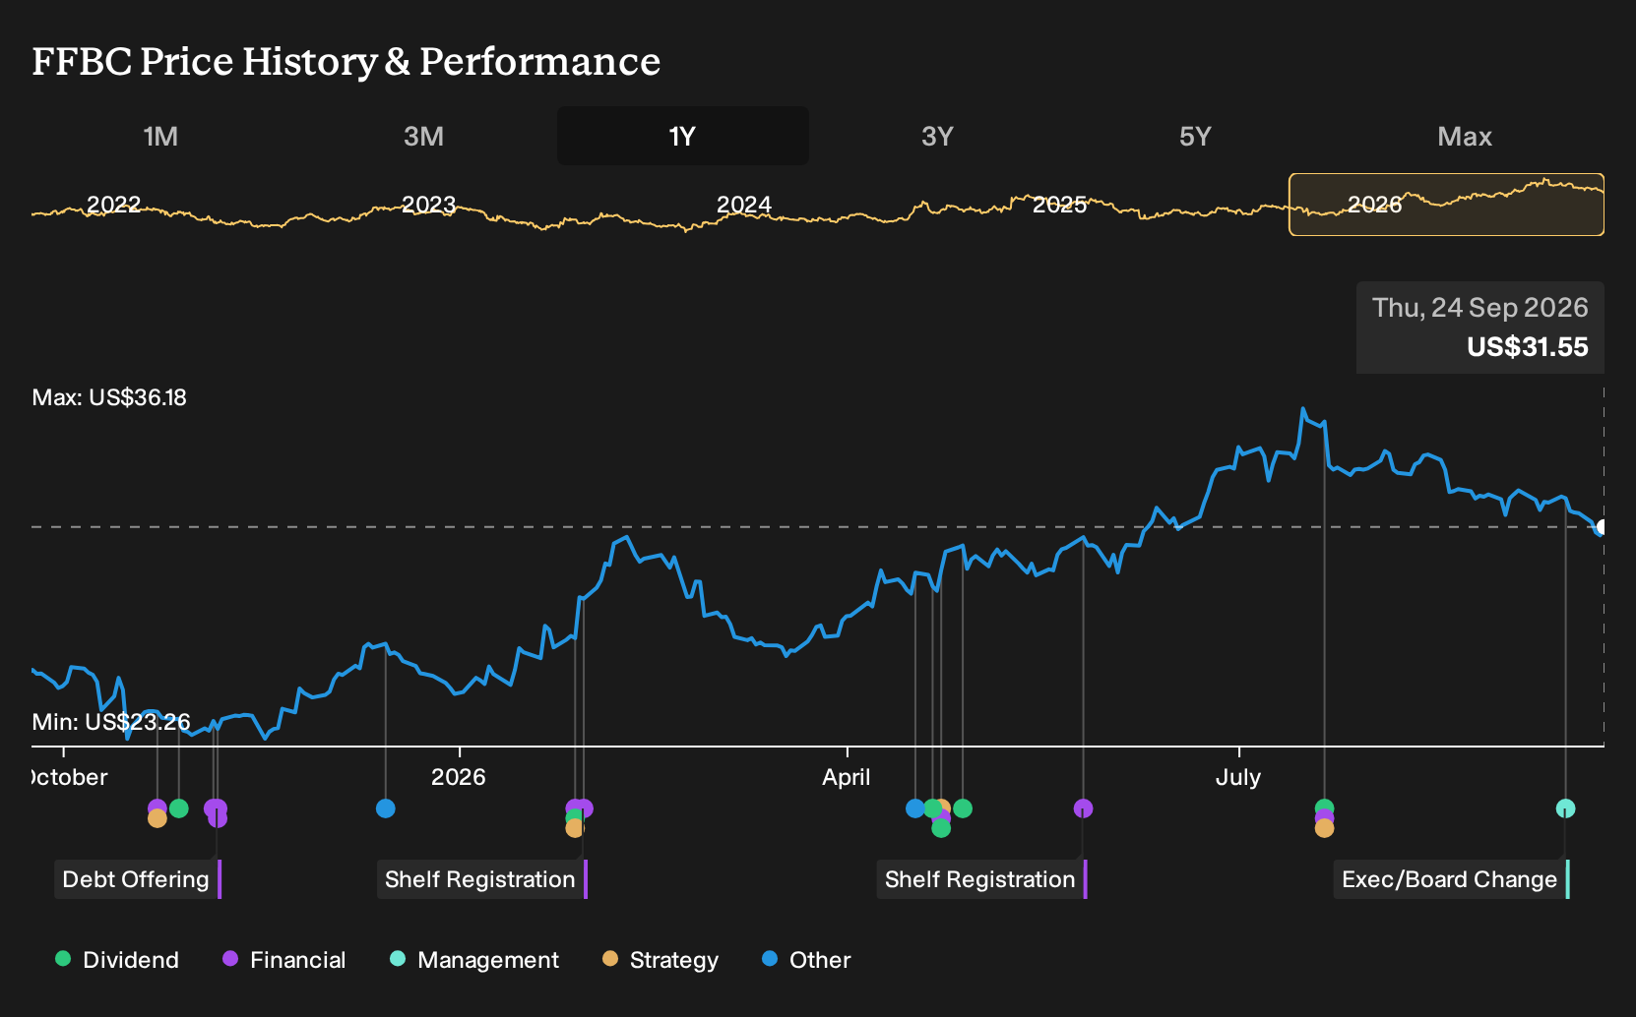The width and height of the screenshot is (1636, 1017).
Task: Toggle the Other legend filter
Action: (x=806, y=960)
